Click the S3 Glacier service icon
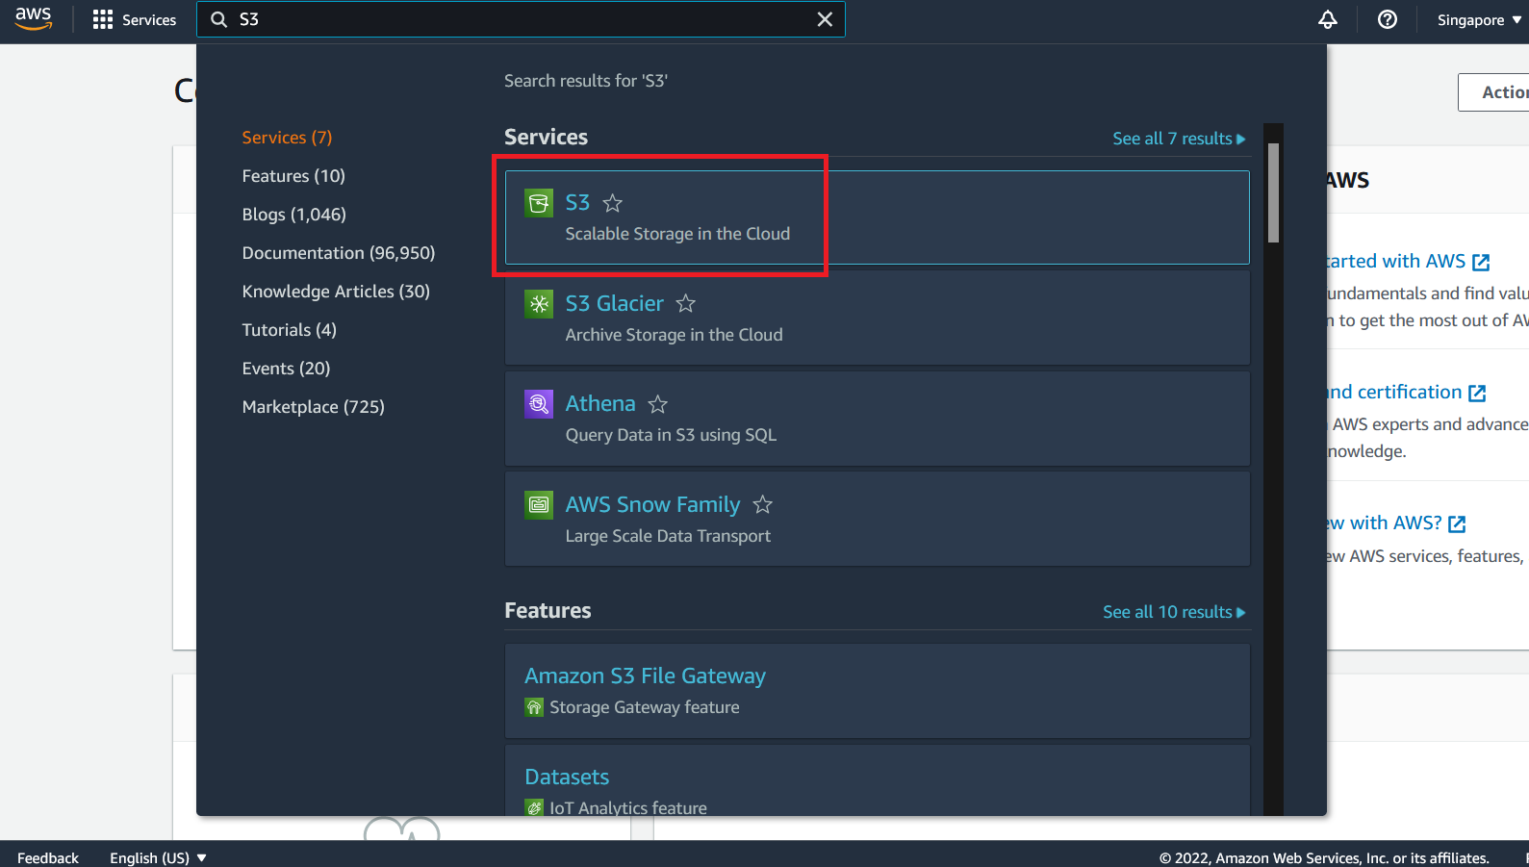The height and width of the screenshot is (867, 1529). click(539, 304)
